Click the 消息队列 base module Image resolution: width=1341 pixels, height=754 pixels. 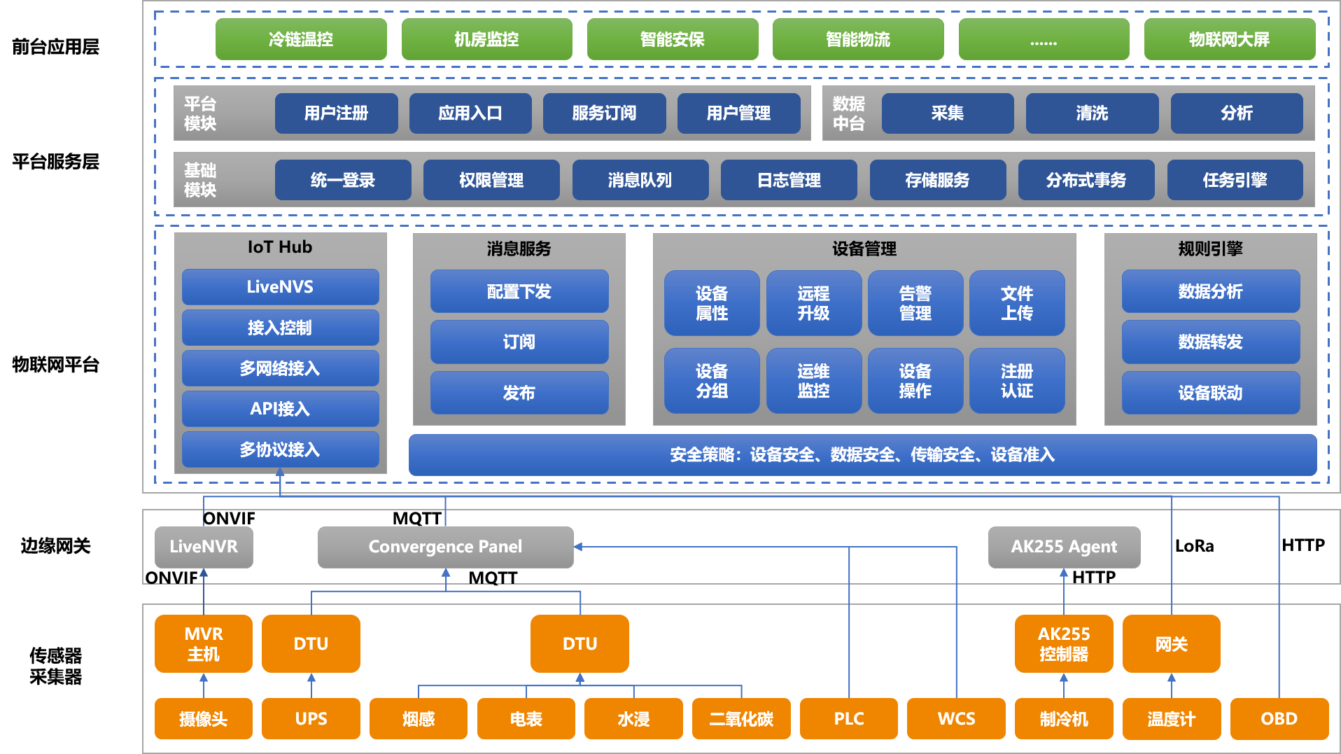pos(640,180)
